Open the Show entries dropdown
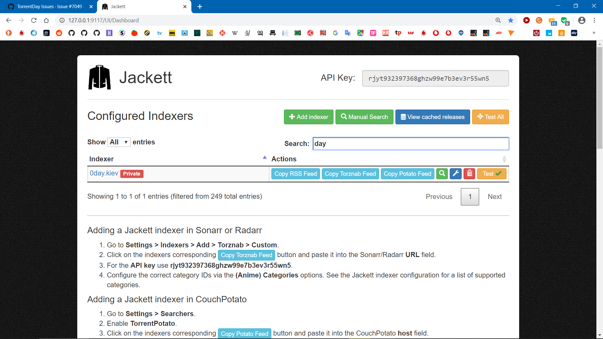Screen dimensions: 603x339 tap(119, 142)
